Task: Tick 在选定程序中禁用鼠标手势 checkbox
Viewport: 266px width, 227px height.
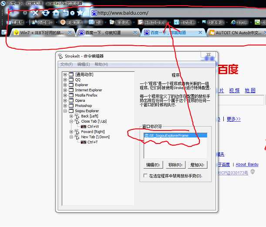Action: (145, 176)
